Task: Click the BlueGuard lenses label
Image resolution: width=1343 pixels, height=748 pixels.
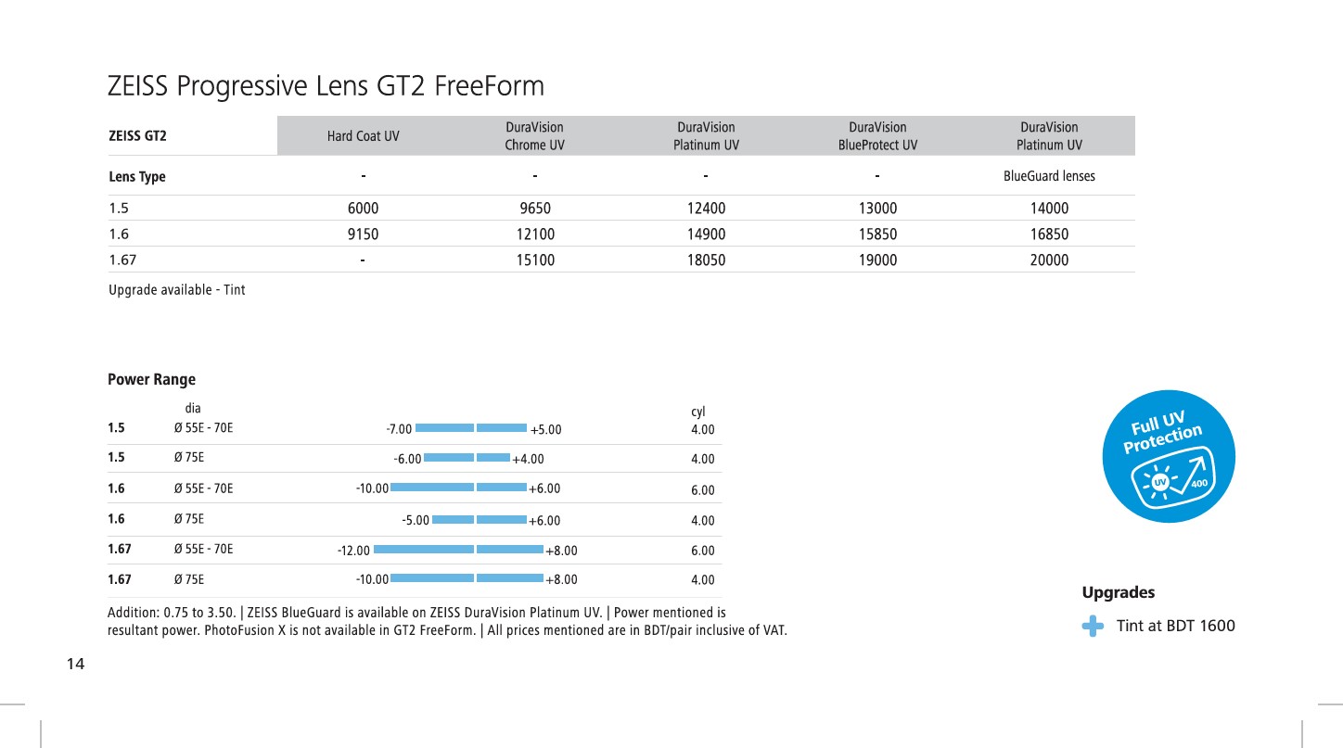Action: click(1049, 176)
